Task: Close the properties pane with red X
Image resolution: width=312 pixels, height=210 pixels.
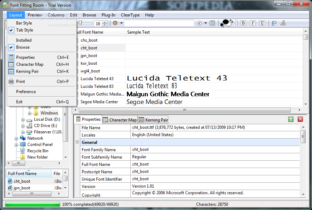Action: click(x=300, y=119)
